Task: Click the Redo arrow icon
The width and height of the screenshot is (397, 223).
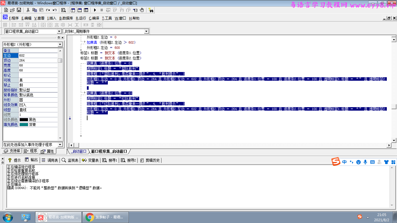Action: coord(48,10)
